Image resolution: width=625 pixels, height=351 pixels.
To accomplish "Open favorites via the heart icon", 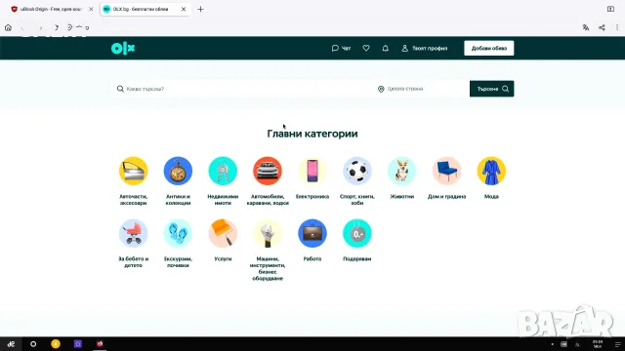I will [366, 48].
